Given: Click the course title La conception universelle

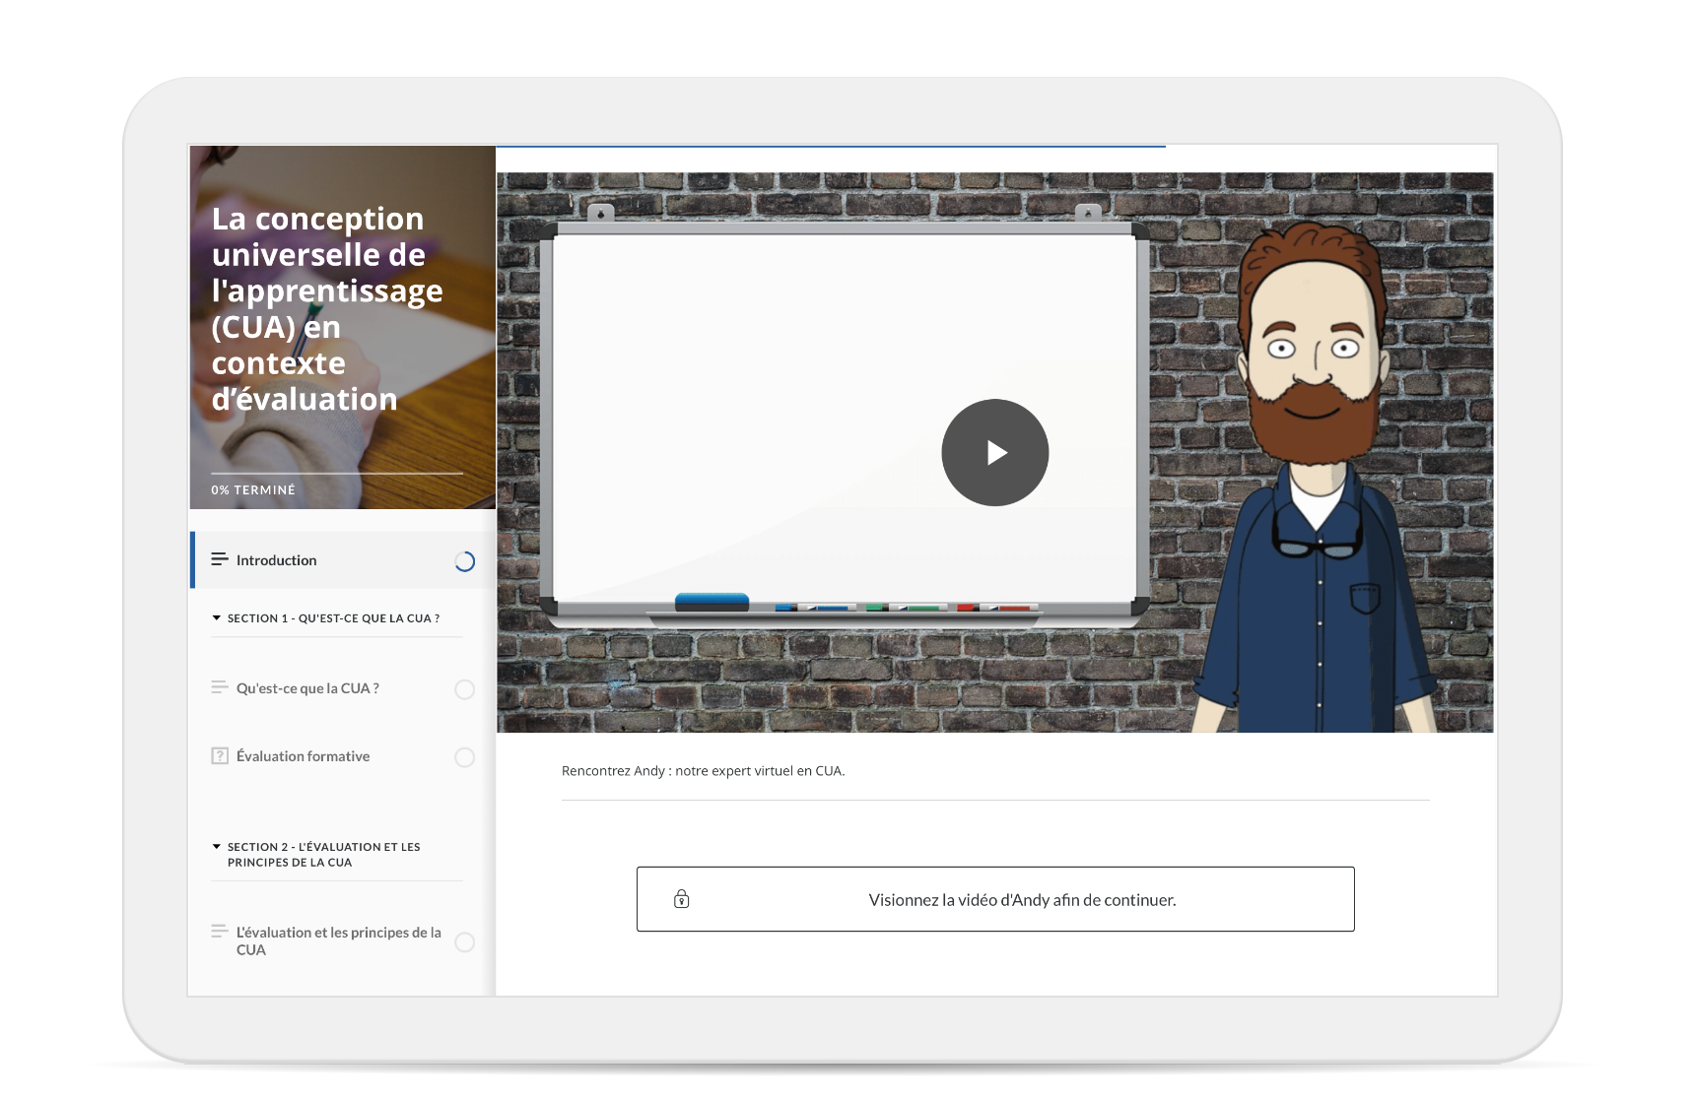Looking at the screenshot, I should coord(326,309).
